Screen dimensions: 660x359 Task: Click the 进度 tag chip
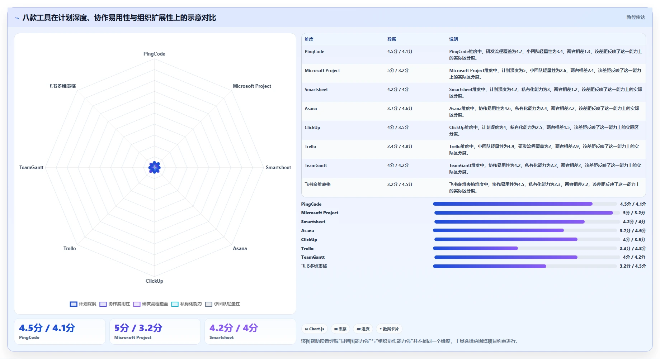(x=363, y=329)
